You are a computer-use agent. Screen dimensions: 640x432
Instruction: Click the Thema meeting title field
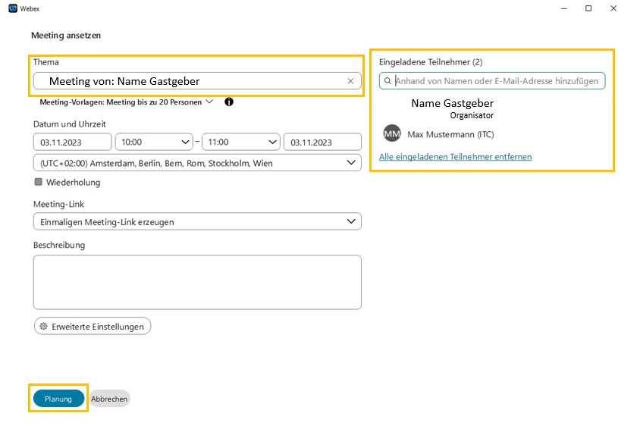pyautogui.click(x=190, y=81)
